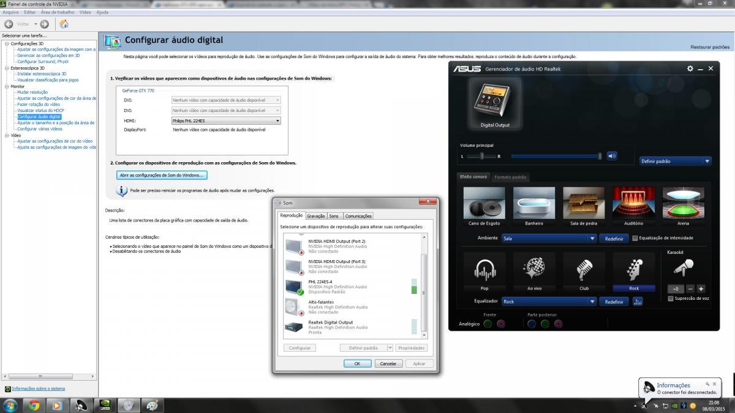Viewport: 735px width, 413px height.
Task: Increase karaoke key with plus button
Action: [701, 289]
